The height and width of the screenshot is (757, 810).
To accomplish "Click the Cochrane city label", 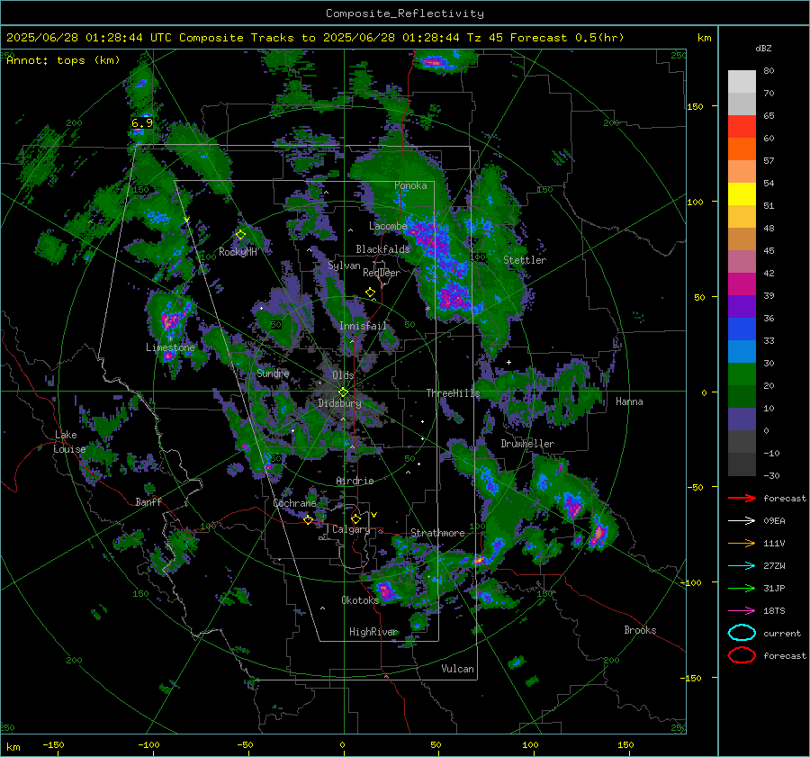I will (294, 503).
